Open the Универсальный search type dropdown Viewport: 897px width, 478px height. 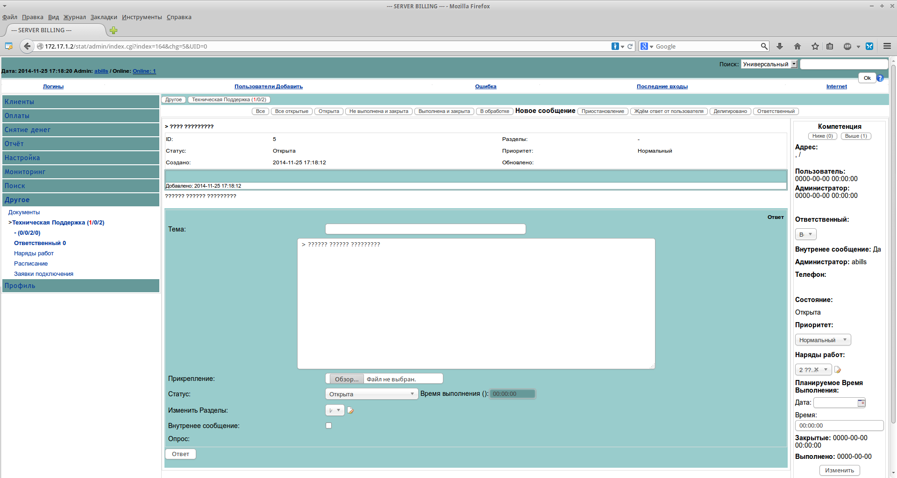769,64
